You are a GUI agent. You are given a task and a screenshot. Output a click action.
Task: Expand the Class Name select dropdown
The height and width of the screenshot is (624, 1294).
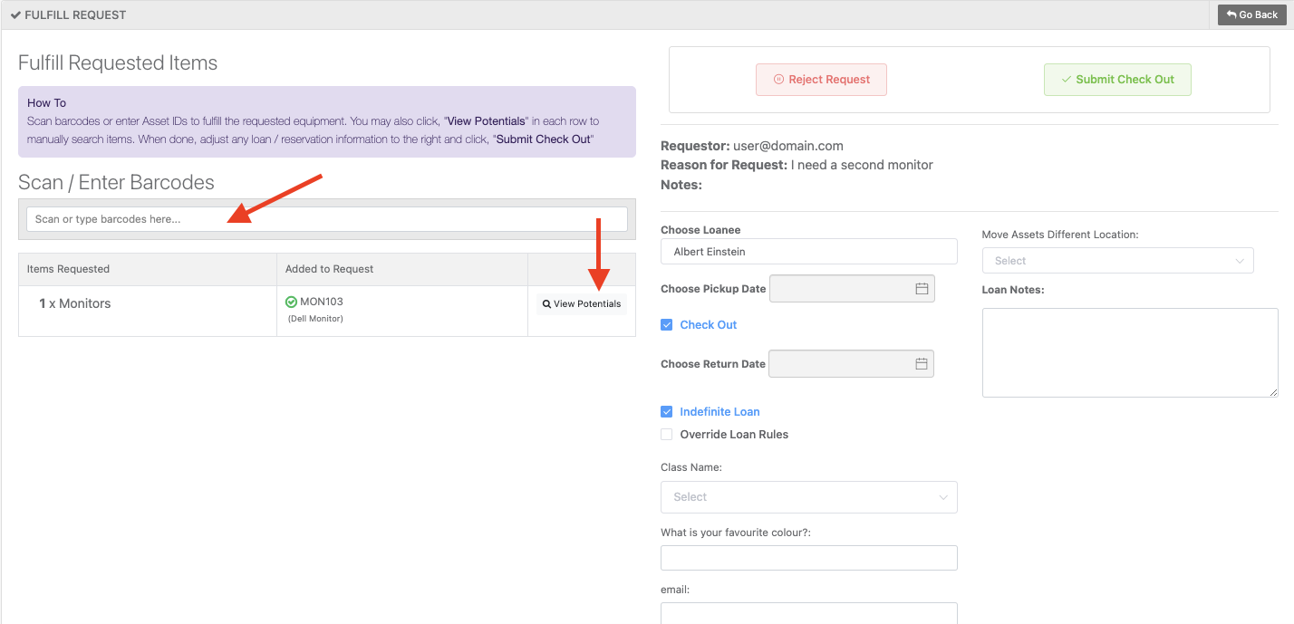click(808, 497)
